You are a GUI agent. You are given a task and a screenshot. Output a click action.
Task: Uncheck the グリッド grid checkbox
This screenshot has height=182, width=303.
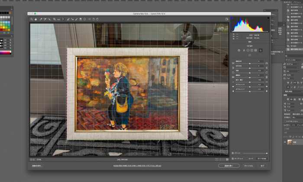(233, 153)
